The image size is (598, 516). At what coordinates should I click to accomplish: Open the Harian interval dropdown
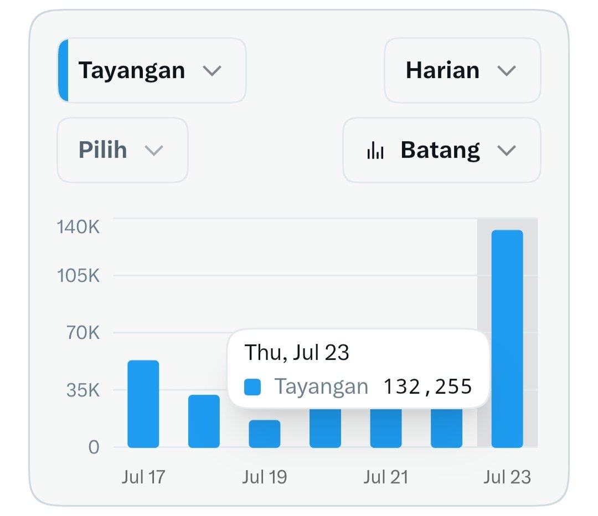pyautogui.click(x=462, y=70)
